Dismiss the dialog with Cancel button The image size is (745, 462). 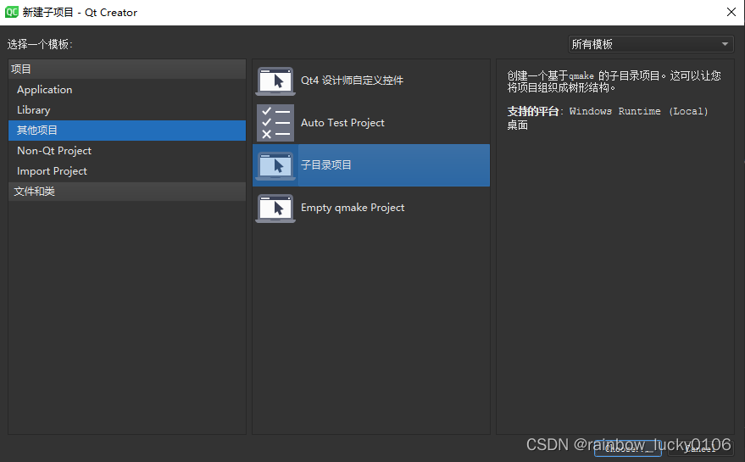coord(700,448)
